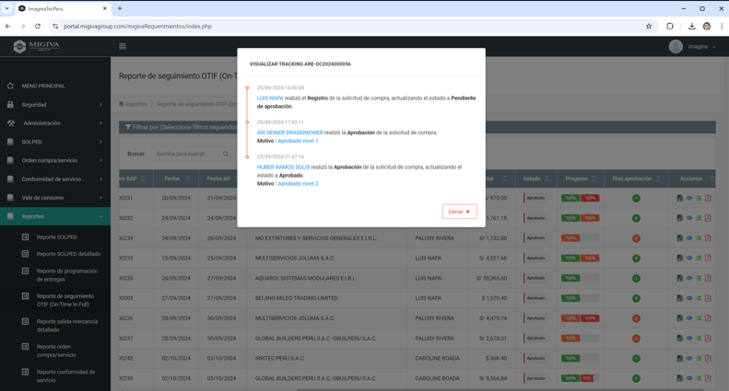Click the Buscar search input field
This screenshot has height=391, width=729.
(x=187, y=154)
